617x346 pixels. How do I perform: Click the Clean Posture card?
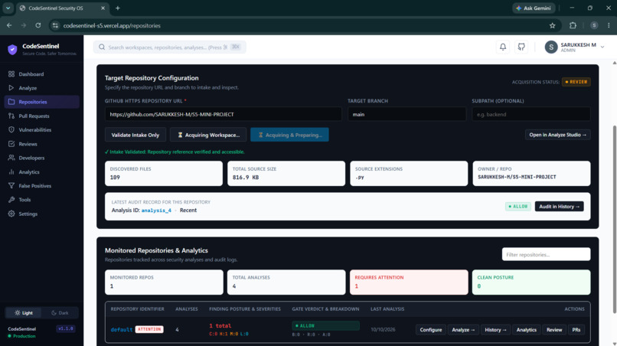pyautogui.click(x=531, y=282)
